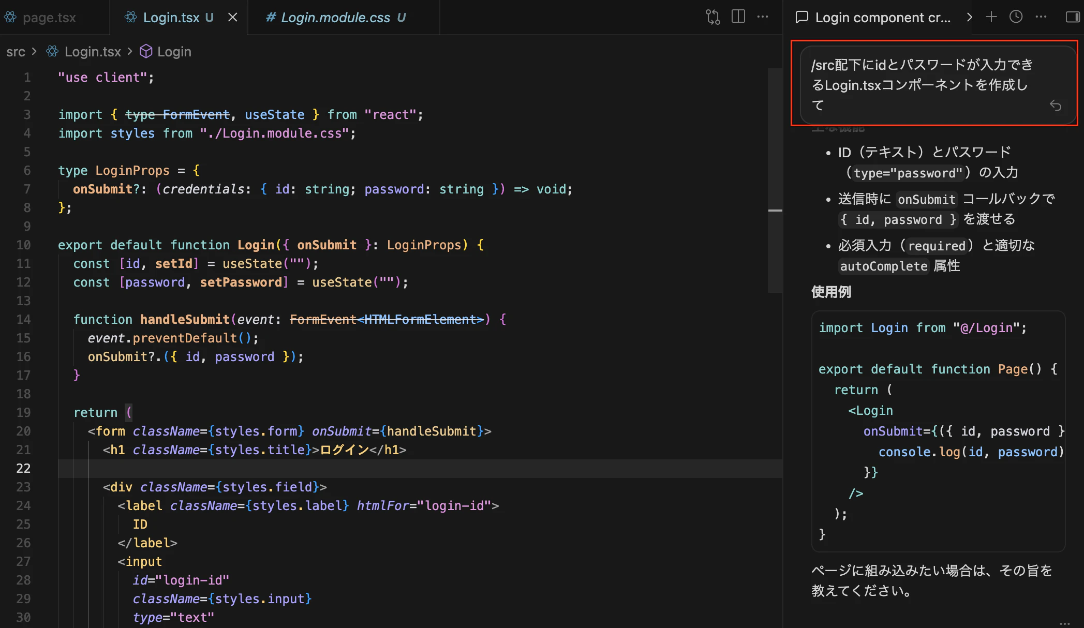
Task: Click the 使用例 heading in chat
Action: (831, 292)
